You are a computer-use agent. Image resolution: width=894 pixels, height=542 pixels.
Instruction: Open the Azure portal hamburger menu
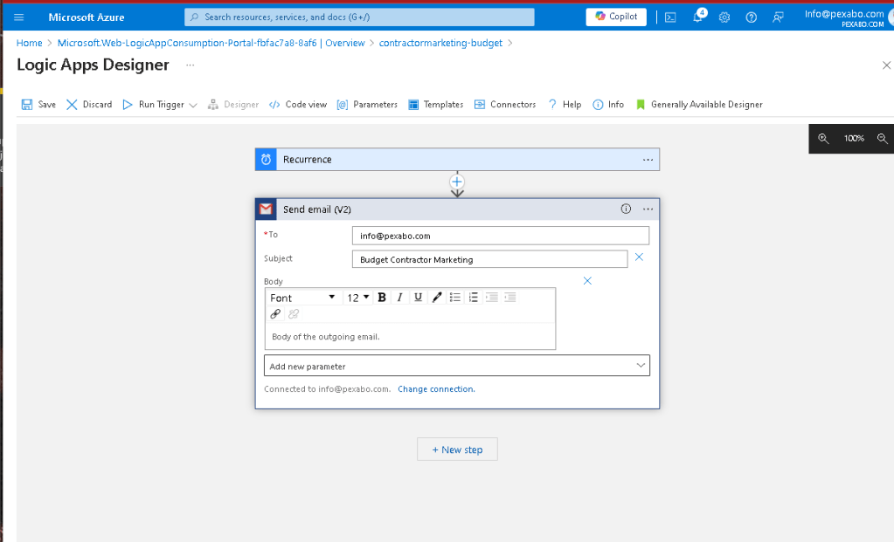point(19,17)
